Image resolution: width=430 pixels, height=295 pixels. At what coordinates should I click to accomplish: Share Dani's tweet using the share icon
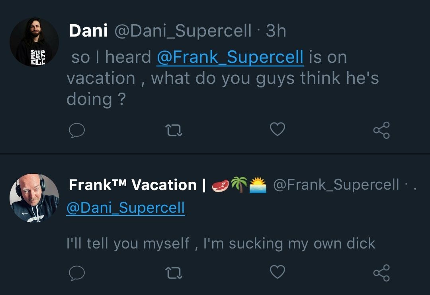(x=382, y=130)
